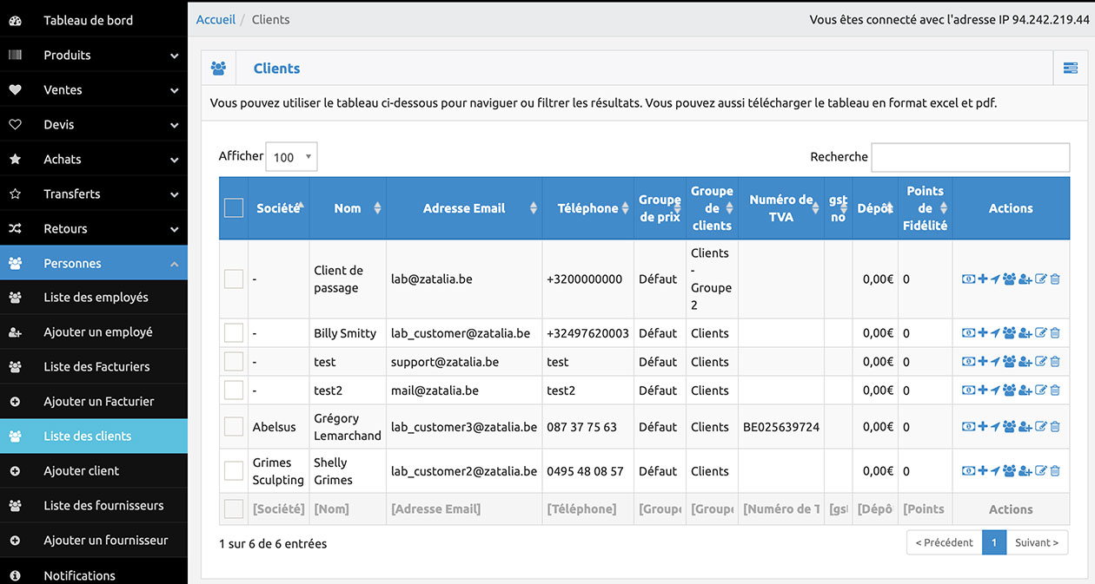Viewport: 1095px width, 584px height.
Task: Open the Afficher 100 entries dropdown
Action: (291, 157)
